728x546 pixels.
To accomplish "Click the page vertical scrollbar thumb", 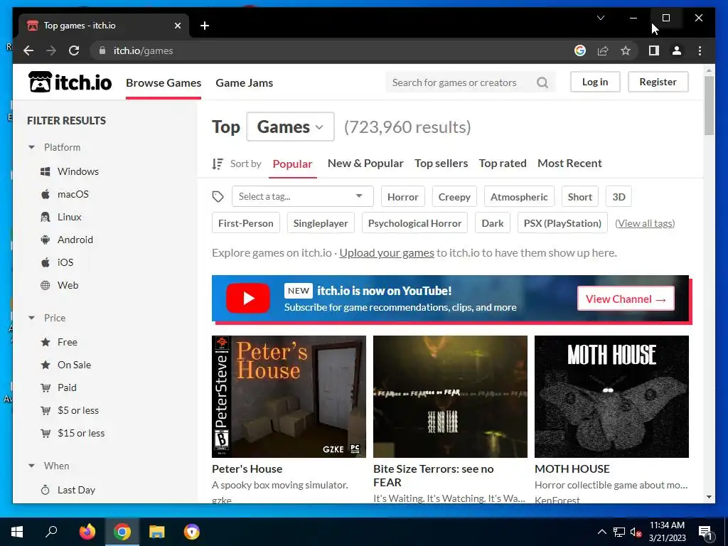I will point(709,105).
